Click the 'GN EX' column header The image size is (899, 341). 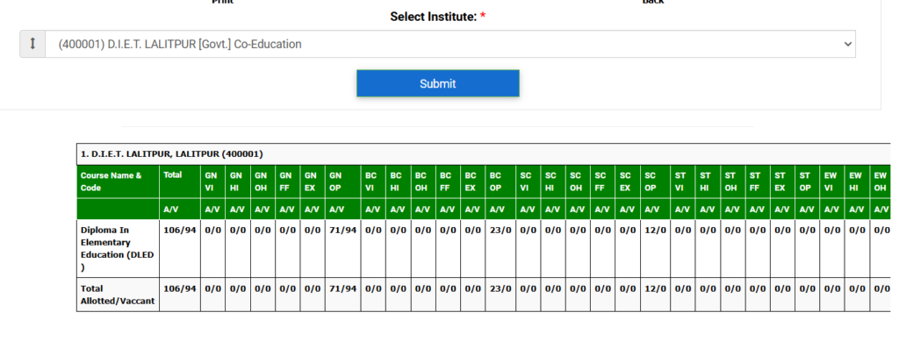[312, 181]
